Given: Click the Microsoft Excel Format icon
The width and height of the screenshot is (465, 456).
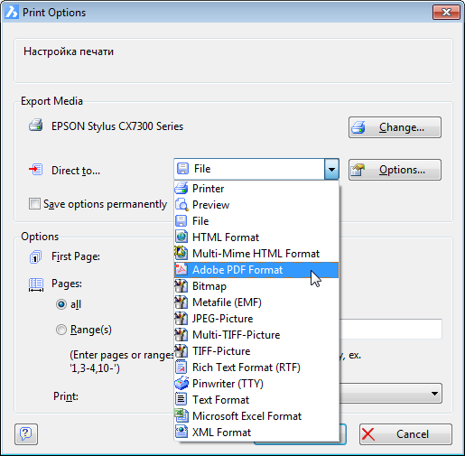Looking at the screenshot, I should click(181, 415).
